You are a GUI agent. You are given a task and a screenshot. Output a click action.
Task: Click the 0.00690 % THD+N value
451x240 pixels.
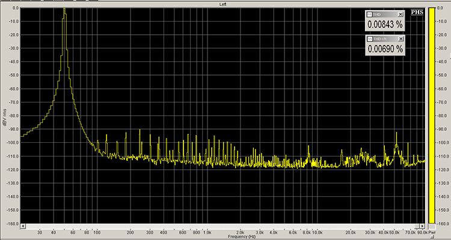[x=385, y=50]
